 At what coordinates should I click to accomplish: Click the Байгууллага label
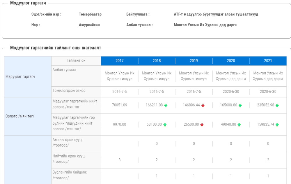(138, 14)
